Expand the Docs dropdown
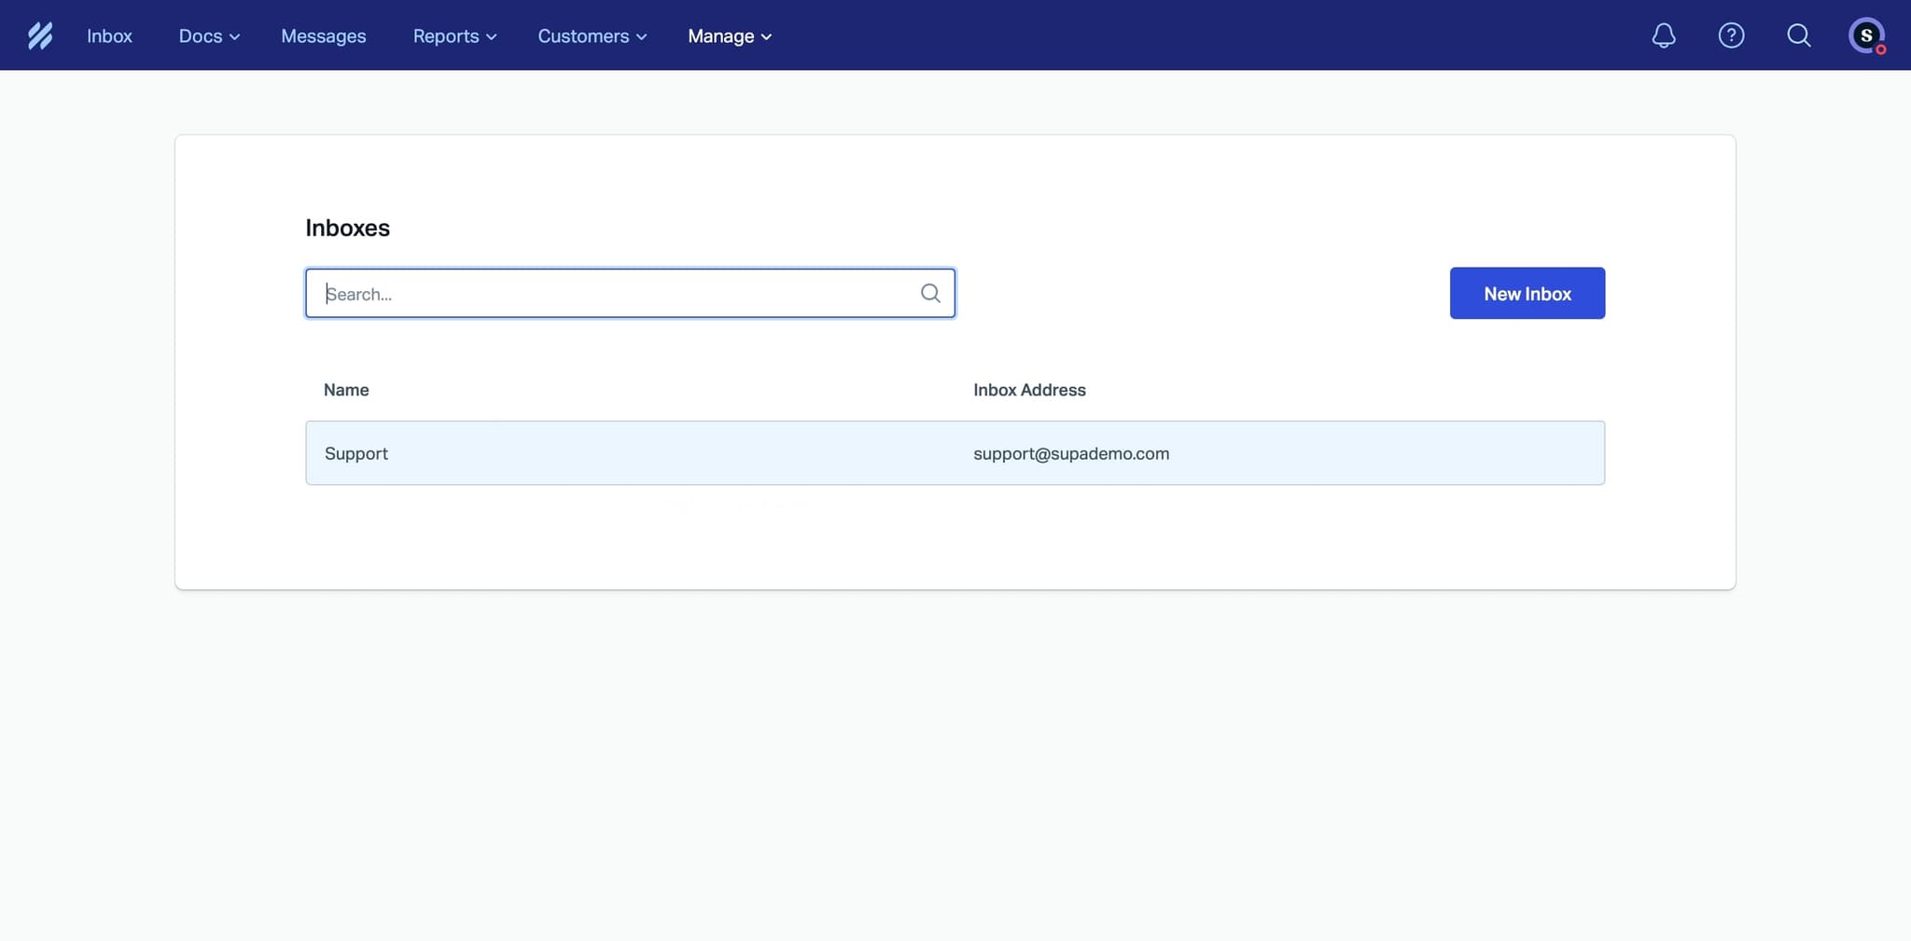This screenshot has height=941, width=1911. click(207, 35)
